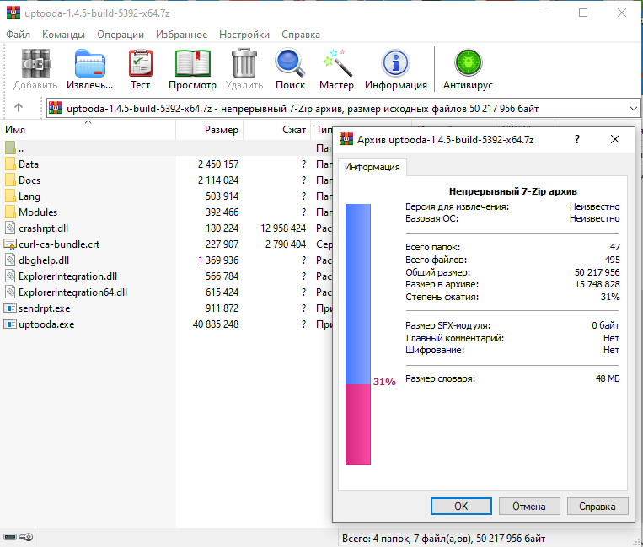Image resolution: width=643 pixels, height=547 pixels.
Task: Open the Справка menu in the menu bar
Action: 301,35
